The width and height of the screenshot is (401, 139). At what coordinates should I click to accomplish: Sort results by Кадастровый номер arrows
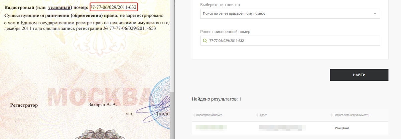tap(194, 115)
